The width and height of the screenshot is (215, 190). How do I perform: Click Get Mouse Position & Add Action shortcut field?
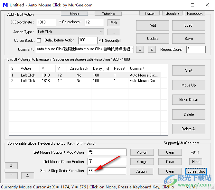click(107, 152)
